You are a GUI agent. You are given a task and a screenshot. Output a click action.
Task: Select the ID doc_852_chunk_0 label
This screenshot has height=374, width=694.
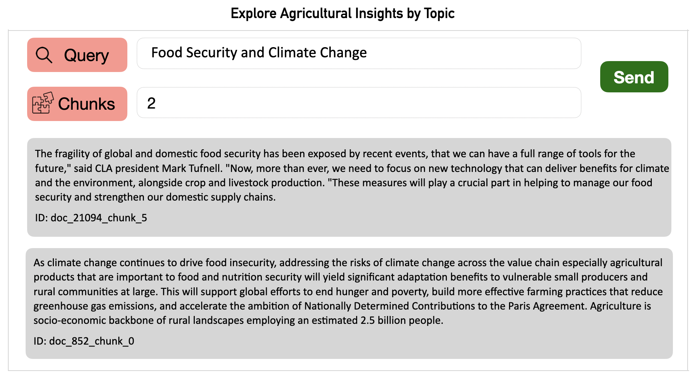click(84, 341)
